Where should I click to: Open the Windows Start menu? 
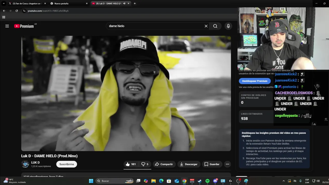(91, 181)
